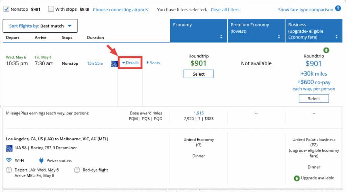The width and height of the screenshot is (346, 192).
Task: Click the blue help question mark icon
Action: coord(338,8)
